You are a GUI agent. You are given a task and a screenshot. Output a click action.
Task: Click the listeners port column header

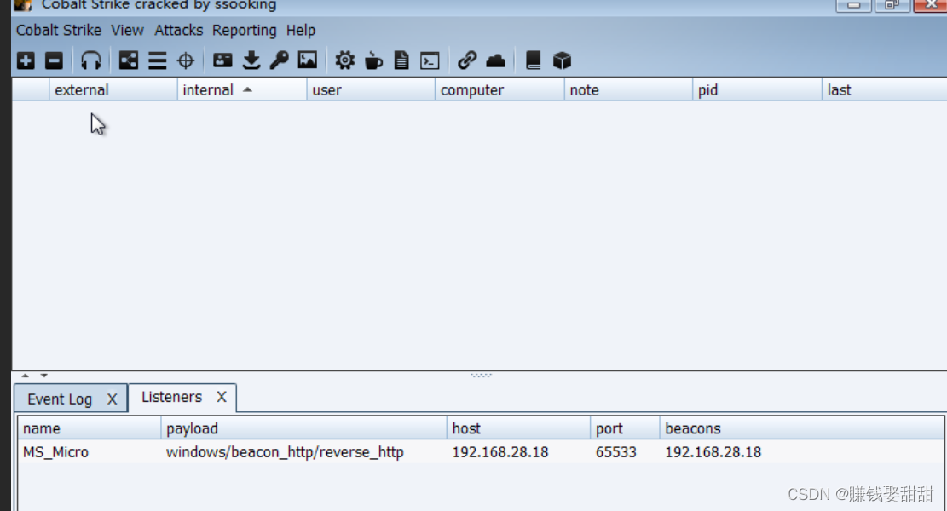coord(625,428)
